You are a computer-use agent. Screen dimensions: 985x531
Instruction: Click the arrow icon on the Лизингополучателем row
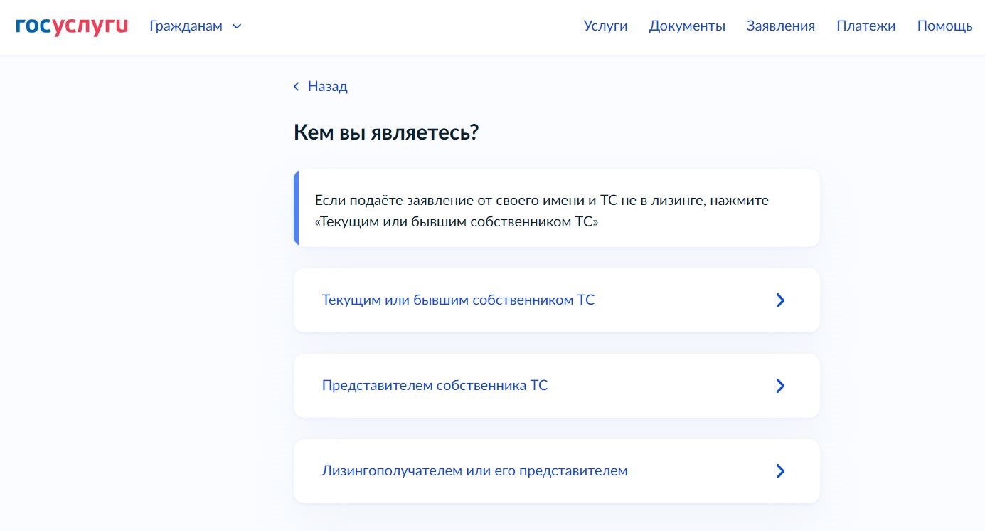[x=780, y=471]
